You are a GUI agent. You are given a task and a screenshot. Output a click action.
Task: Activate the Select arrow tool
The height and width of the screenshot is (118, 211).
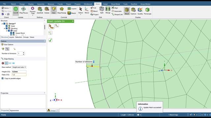pyautogui.click(x=80, y=10)
